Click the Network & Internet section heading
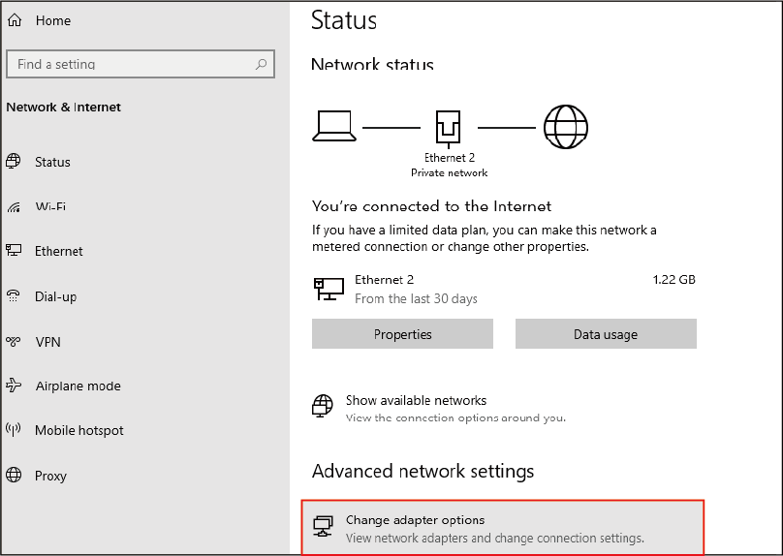 coord(64,108)
